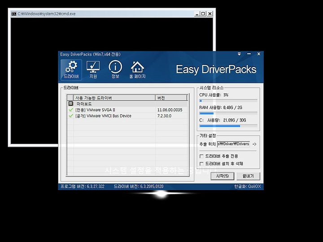Open the 지원 monitor checkmark tab
323x242 pixels.
93,70
